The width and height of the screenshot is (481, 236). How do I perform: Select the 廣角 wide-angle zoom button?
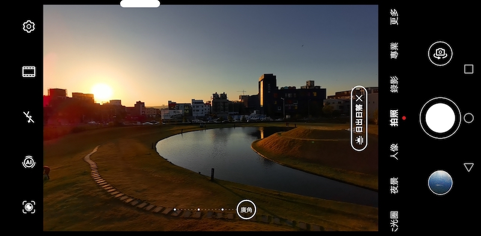click(x=247, y=210)
